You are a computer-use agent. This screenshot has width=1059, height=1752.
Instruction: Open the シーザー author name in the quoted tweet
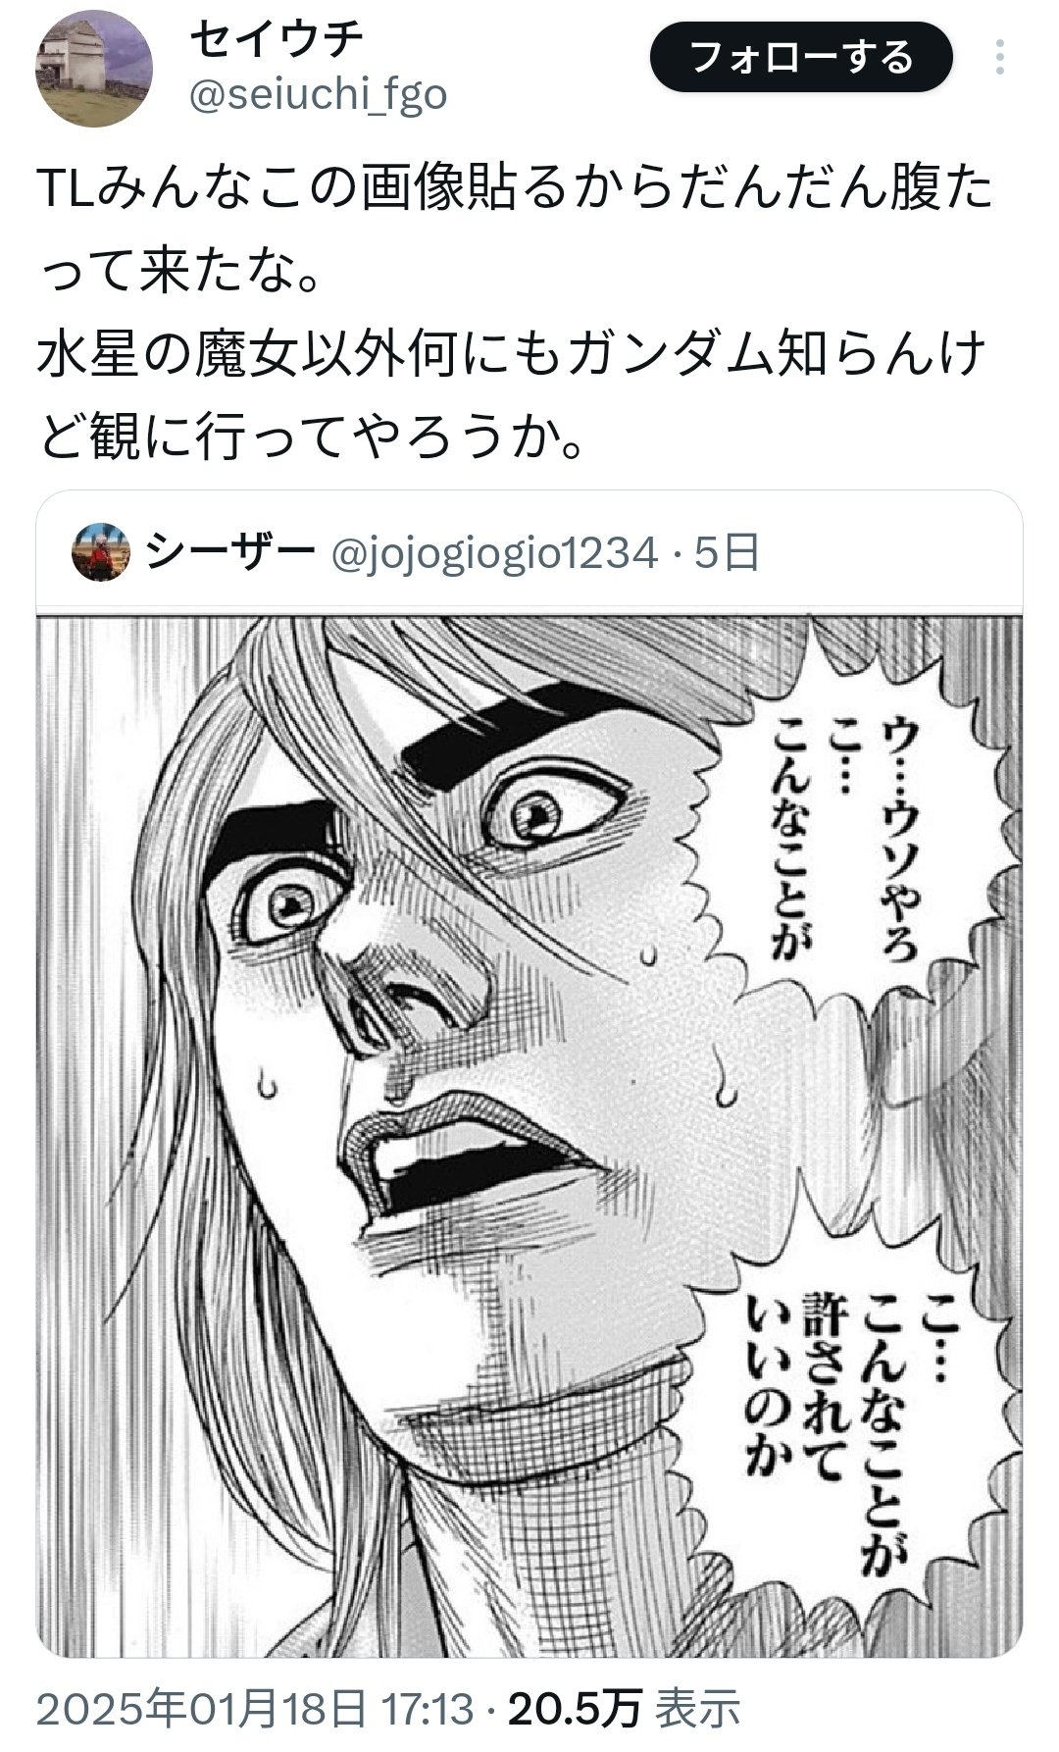point(230,554)
